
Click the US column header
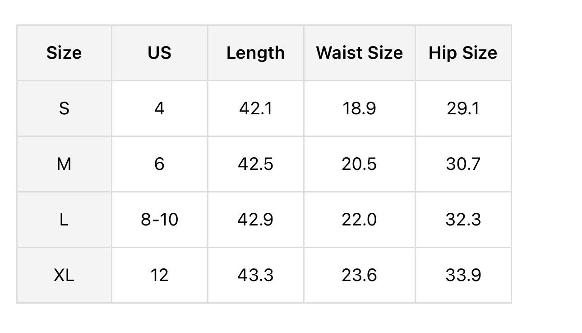click(x=159, y=53)
